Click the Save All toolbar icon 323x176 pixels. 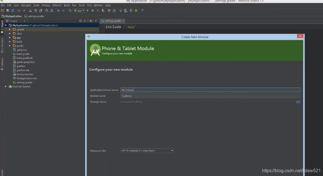point(8,10)
